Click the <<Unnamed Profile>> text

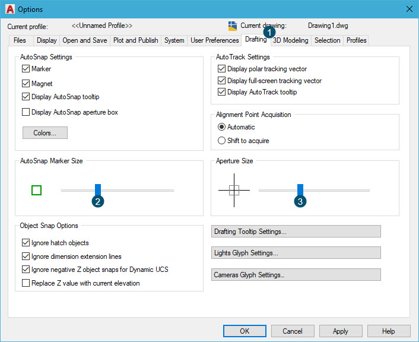[x=102, y=26]
